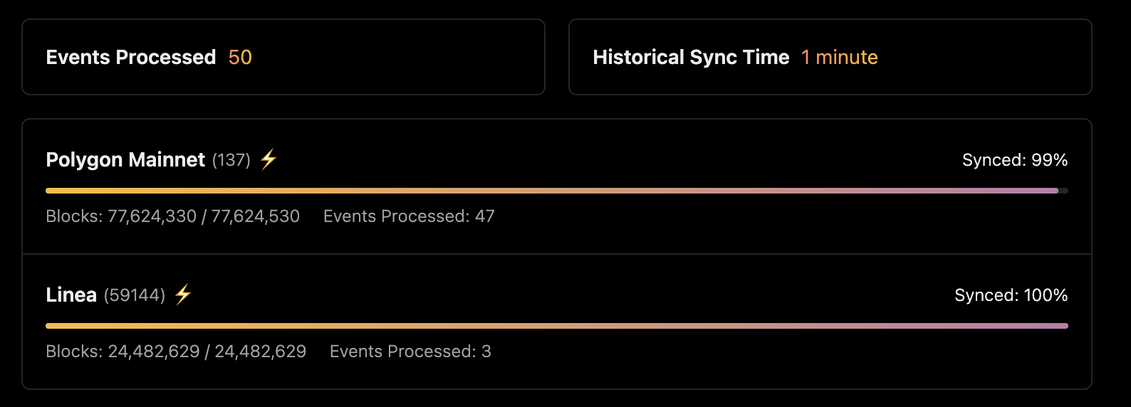Click the lightning bolt icon beside Polygon Mainnet
The width and height of the screenshot is (1131, 407).
click(269, 159)
